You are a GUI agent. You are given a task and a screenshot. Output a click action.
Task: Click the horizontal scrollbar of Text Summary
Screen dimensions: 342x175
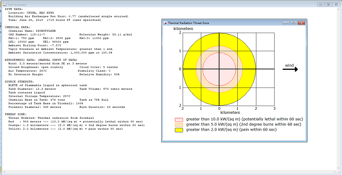169,171
